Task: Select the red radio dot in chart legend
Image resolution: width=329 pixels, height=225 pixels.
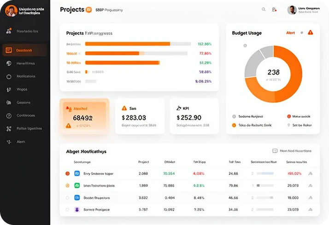Action: (x=289, y=116)
